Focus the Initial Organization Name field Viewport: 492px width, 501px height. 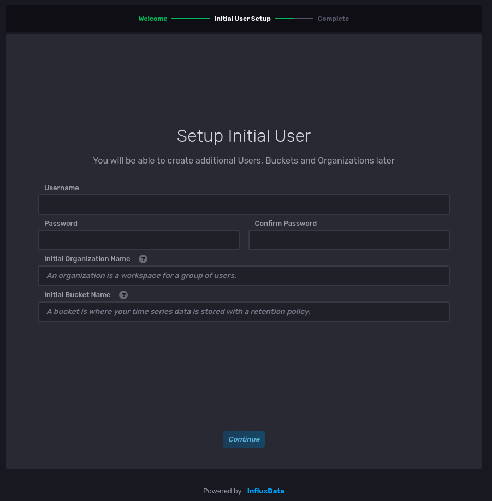pyautogui.click(x=244, y=276)
